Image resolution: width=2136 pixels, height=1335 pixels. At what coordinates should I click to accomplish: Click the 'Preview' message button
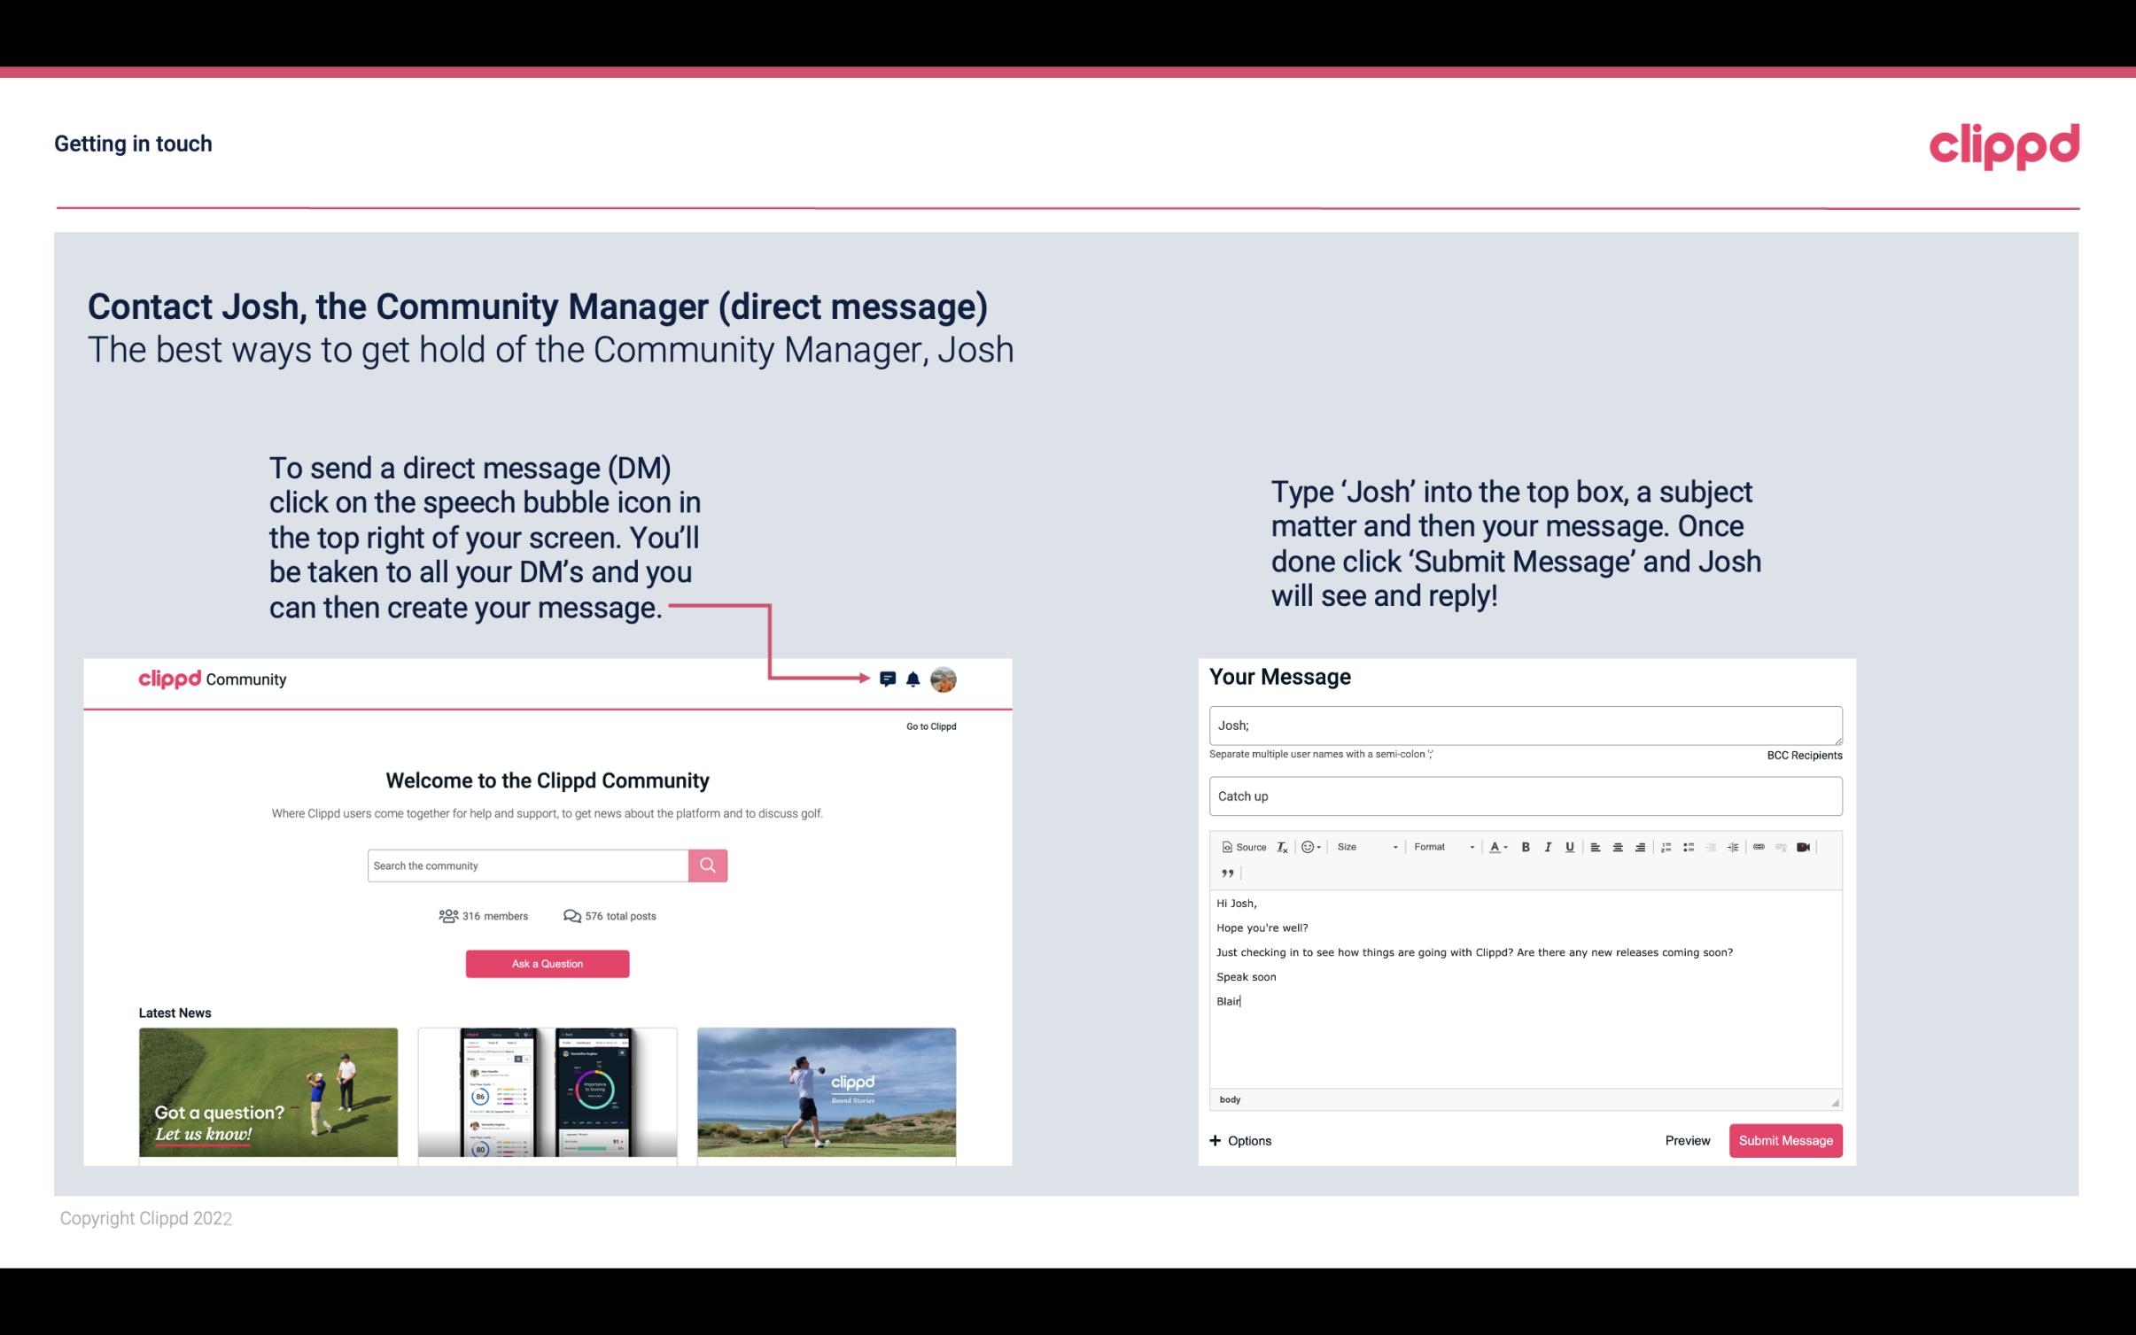1685,1141
